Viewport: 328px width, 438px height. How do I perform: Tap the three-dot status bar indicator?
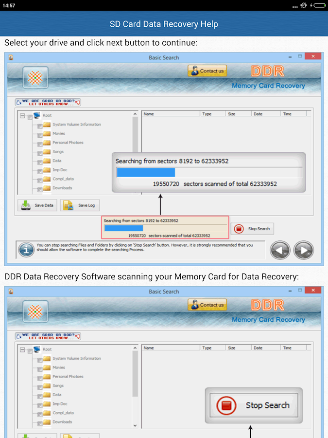coord(295,7)
